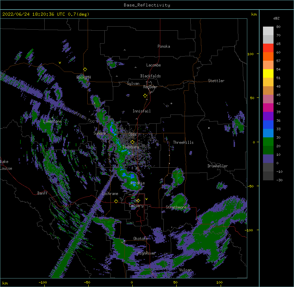Click the 100 tick label on right axis
This screenshot has height=287, width=294.
[x=250, y=54]
